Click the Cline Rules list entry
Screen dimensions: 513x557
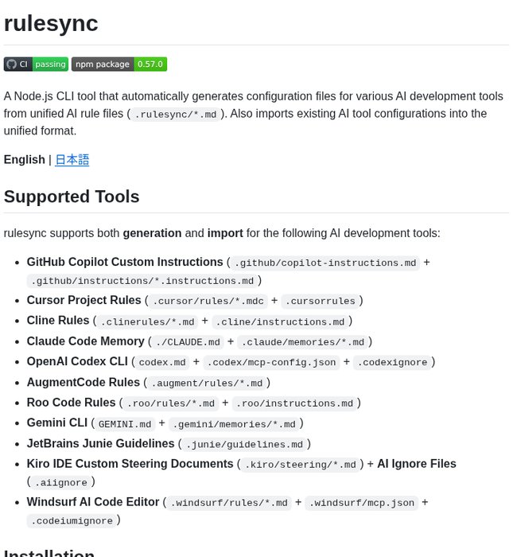point(58,321)
